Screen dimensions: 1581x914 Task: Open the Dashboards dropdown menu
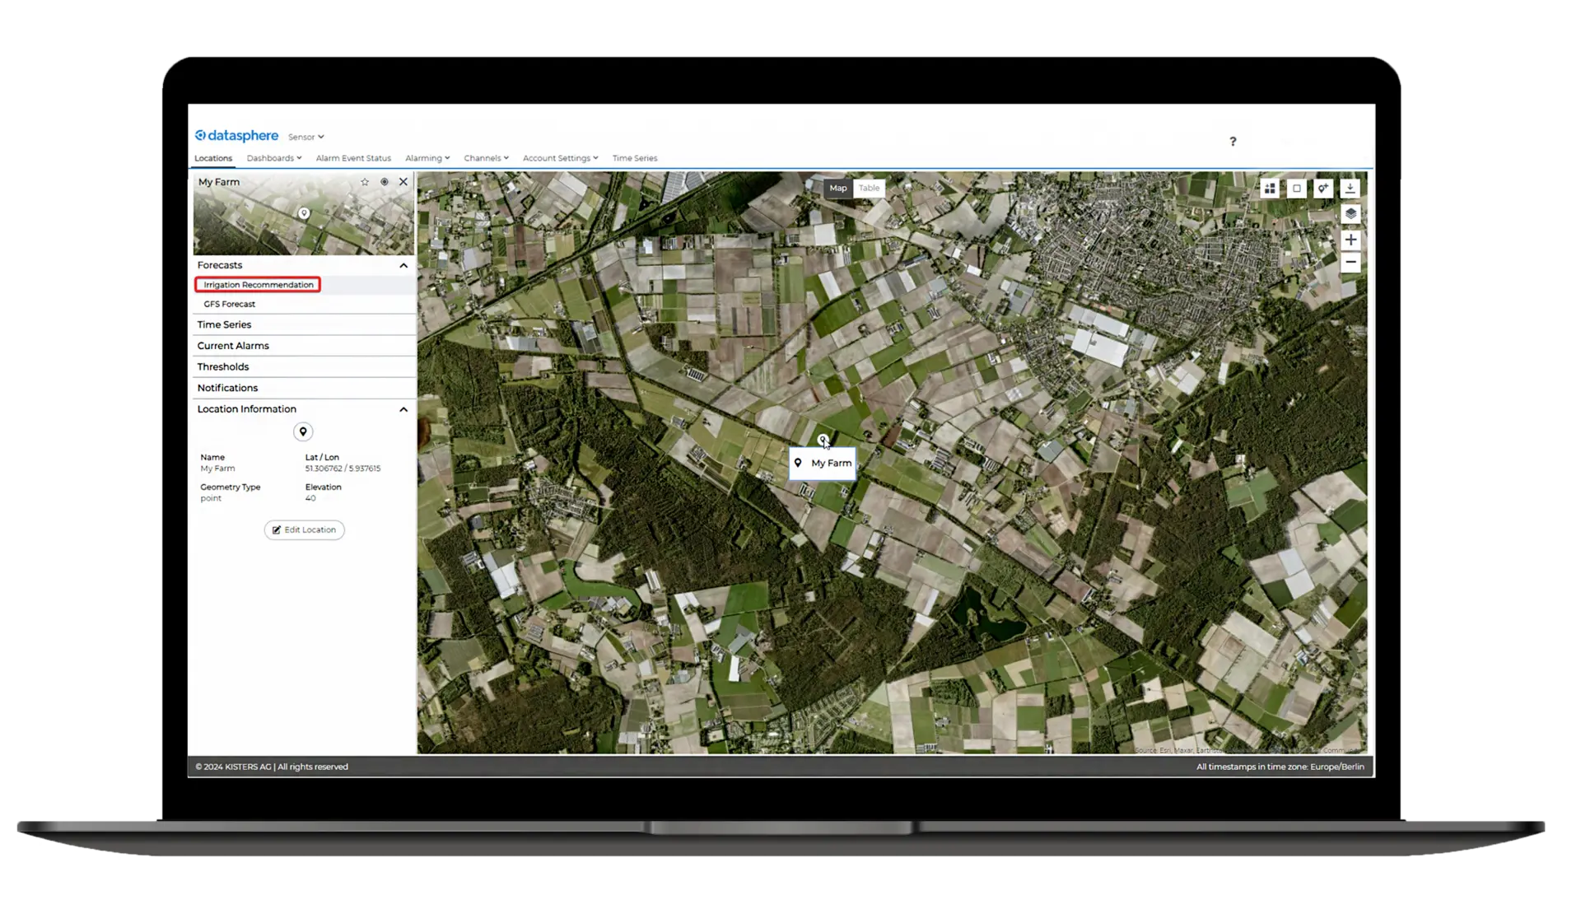coord(274,158)
